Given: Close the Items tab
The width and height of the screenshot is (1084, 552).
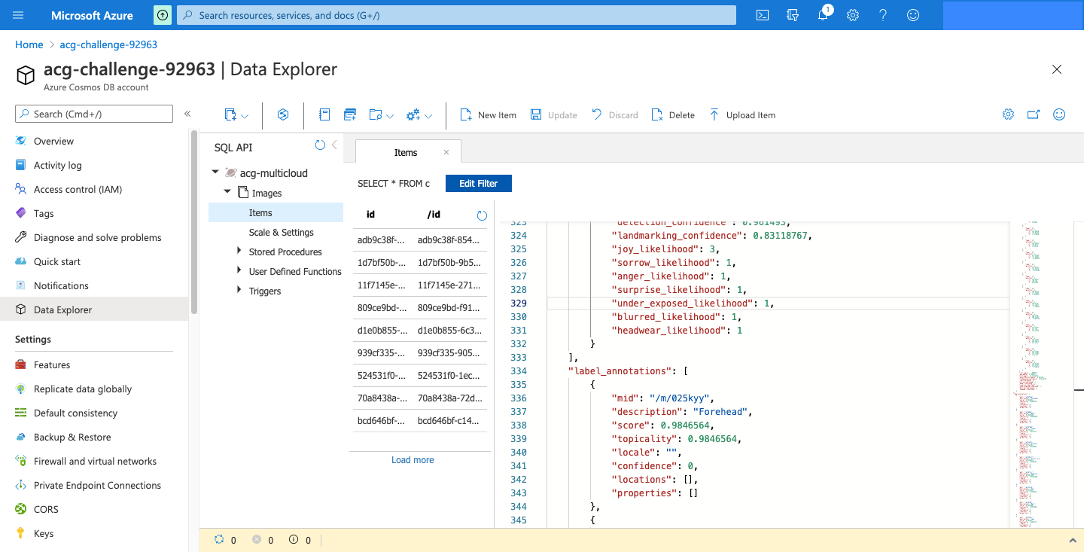Looking at the screenshot, I should pyautogui.click(x=446, y=152).
